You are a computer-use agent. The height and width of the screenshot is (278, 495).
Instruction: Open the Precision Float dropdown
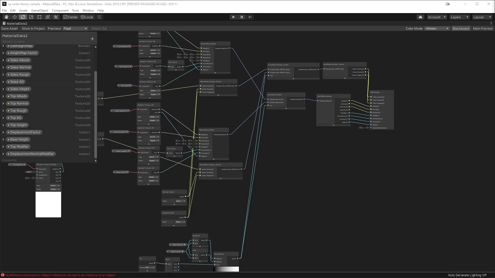pos(75,29)
